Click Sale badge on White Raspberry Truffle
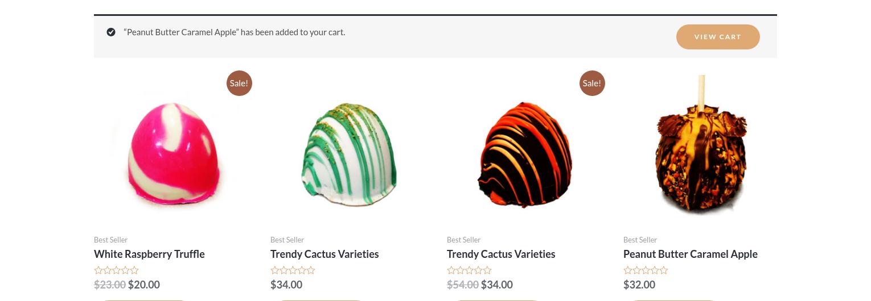The width and height of the screenshot is (871, 301). point(239,83)
